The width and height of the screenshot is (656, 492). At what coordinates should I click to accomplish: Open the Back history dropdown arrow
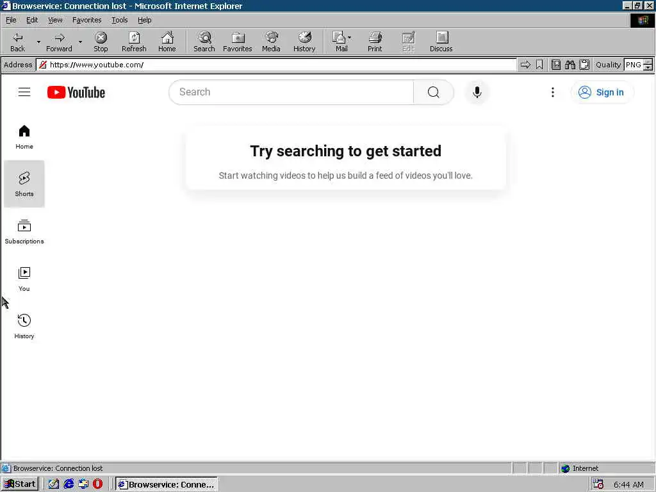[x=38, y=42]
